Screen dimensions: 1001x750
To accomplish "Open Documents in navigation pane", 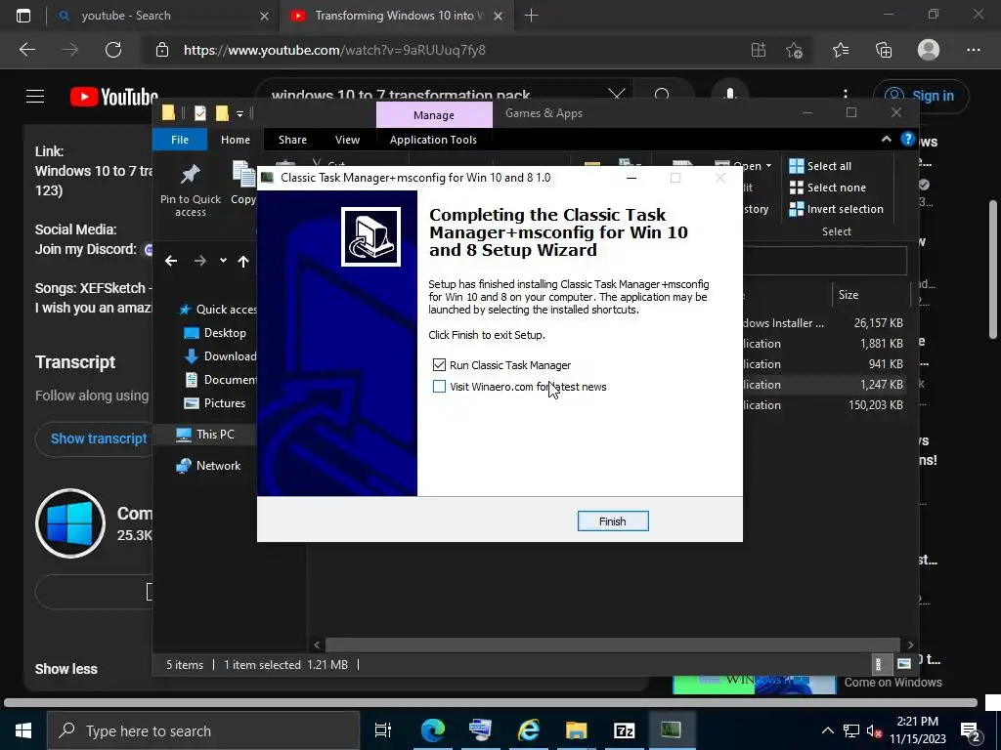I will tap(220, 380).
